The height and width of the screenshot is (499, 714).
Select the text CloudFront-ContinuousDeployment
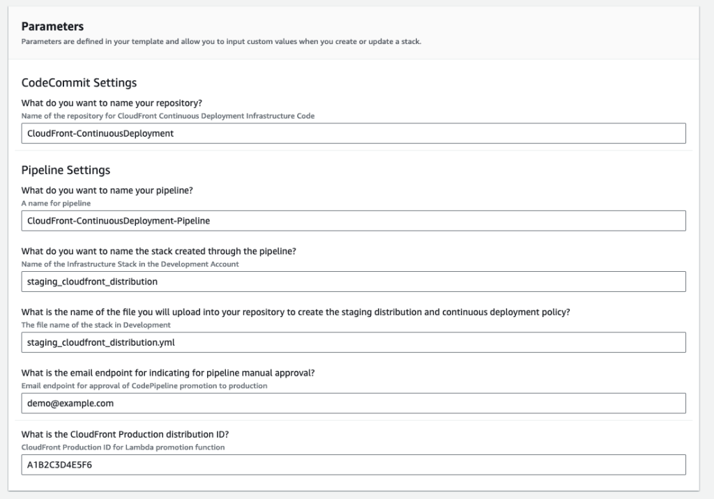coord(99,132)
